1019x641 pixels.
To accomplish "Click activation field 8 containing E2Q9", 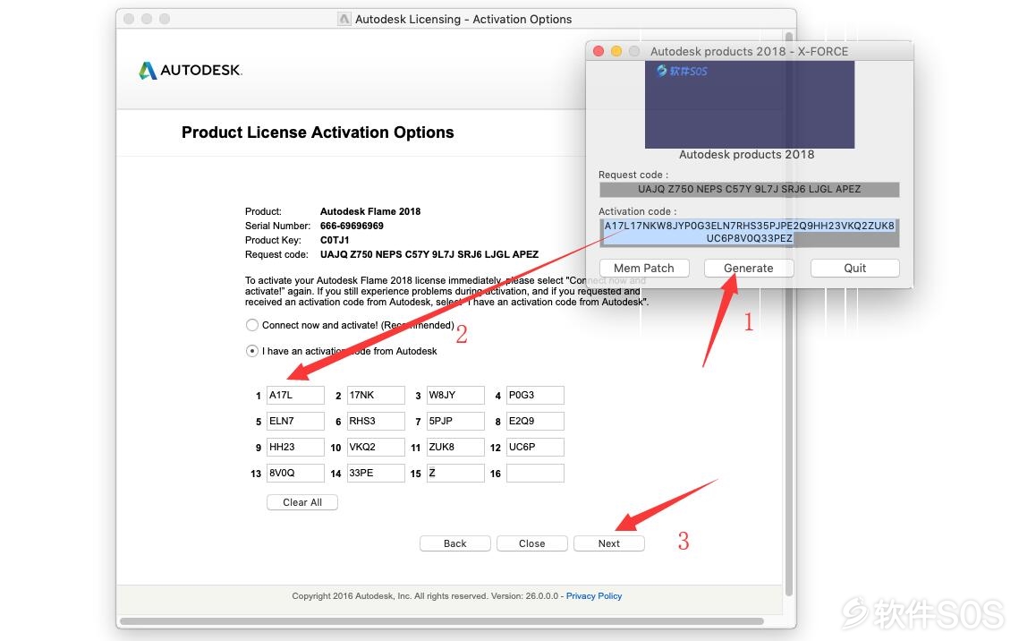I will (x=536, y=422).
